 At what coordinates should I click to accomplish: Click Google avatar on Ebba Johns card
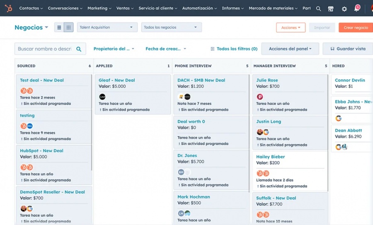point(339,118)
